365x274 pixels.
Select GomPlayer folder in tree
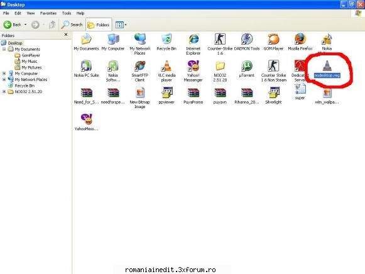[31, 55]
